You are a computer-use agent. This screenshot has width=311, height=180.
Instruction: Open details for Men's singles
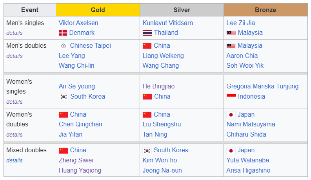point(15,33)
